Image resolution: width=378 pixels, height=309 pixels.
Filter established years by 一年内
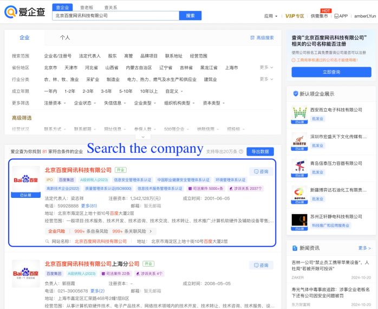point(50,91)
